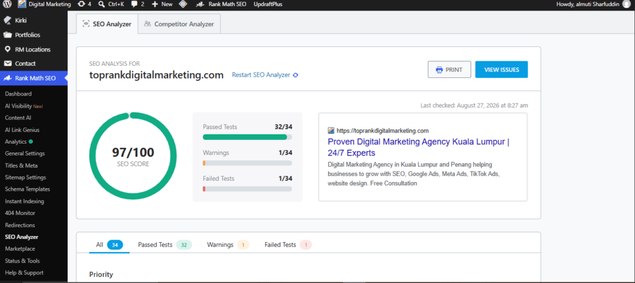Open RM Locations pin menu
The width and height of the screenshot is (635, 283).
[x=33, y=50]
